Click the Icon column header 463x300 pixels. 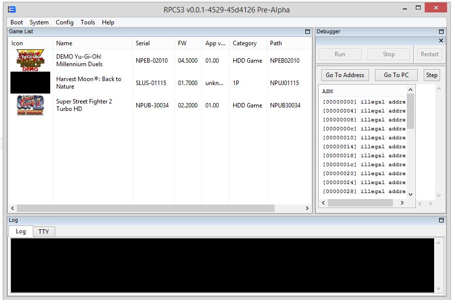[31, 43]
